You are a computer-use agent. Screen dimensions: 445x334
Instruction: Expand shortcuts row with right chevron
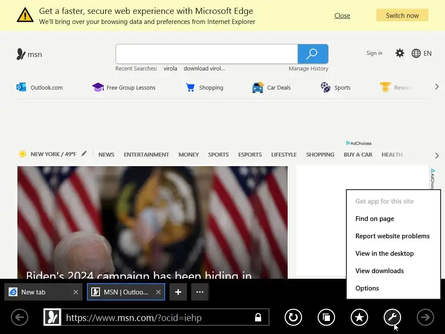[x=437, y=87]
